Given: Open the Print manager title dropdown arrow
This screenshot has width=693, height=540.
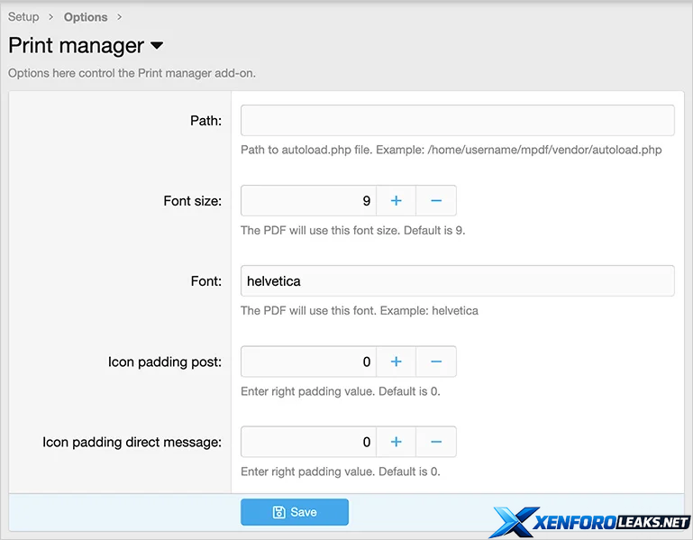Looking at the screenshot, I should tap(157, 46).
